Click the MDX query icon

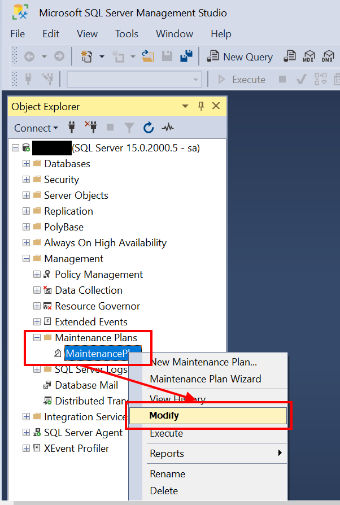click(x=309, y=56)
